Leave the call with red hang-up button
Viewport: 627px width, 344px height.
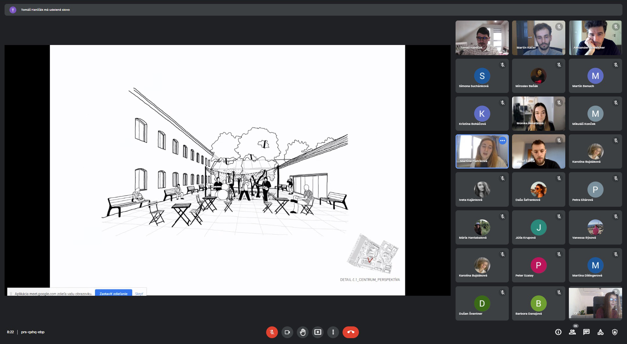(x=350, y=332)
